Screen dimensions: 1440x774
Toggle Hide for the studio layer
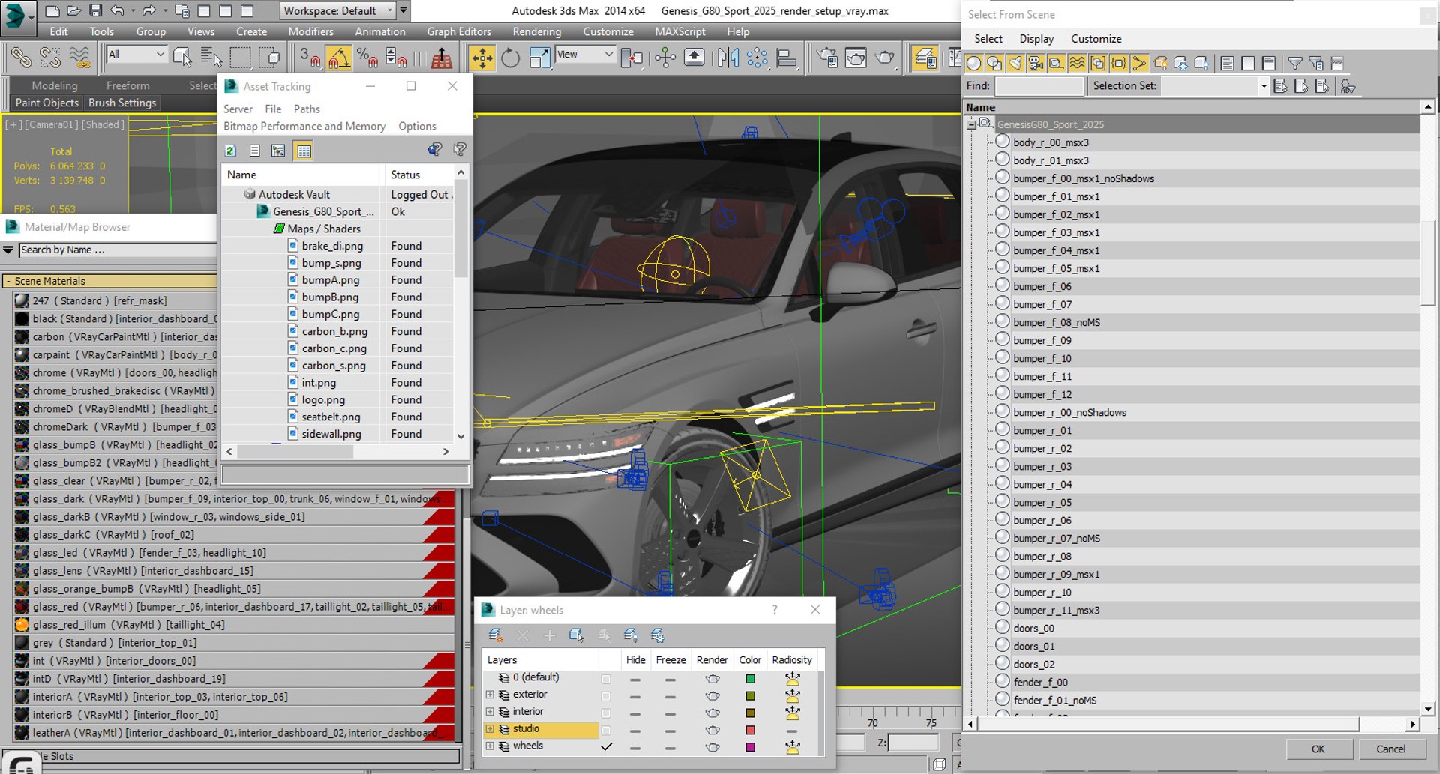(635, 731)
